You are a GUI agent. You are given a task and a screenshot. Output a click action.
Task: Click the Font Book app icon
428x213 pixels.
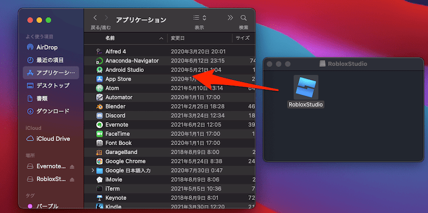(x=100, y=143)
